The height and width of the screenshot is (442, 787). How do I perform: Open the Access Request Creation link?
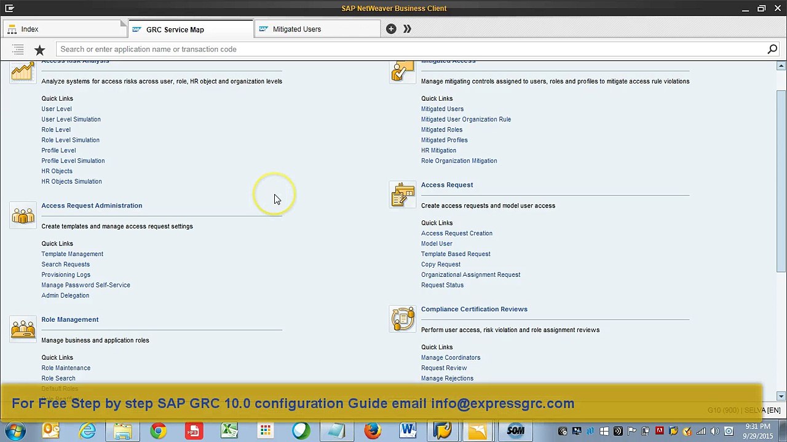point(457,233)
